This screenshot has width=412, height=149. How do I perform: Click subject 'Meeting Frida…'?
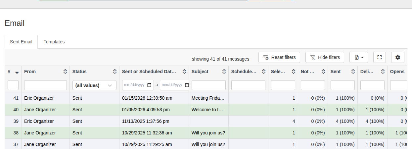tap(208, 98)
